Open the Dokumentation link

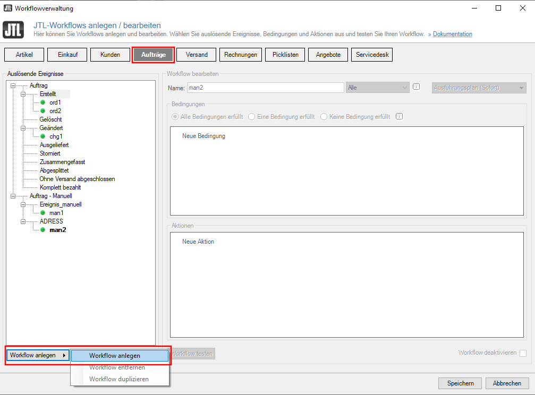click(x=453, y=34)
